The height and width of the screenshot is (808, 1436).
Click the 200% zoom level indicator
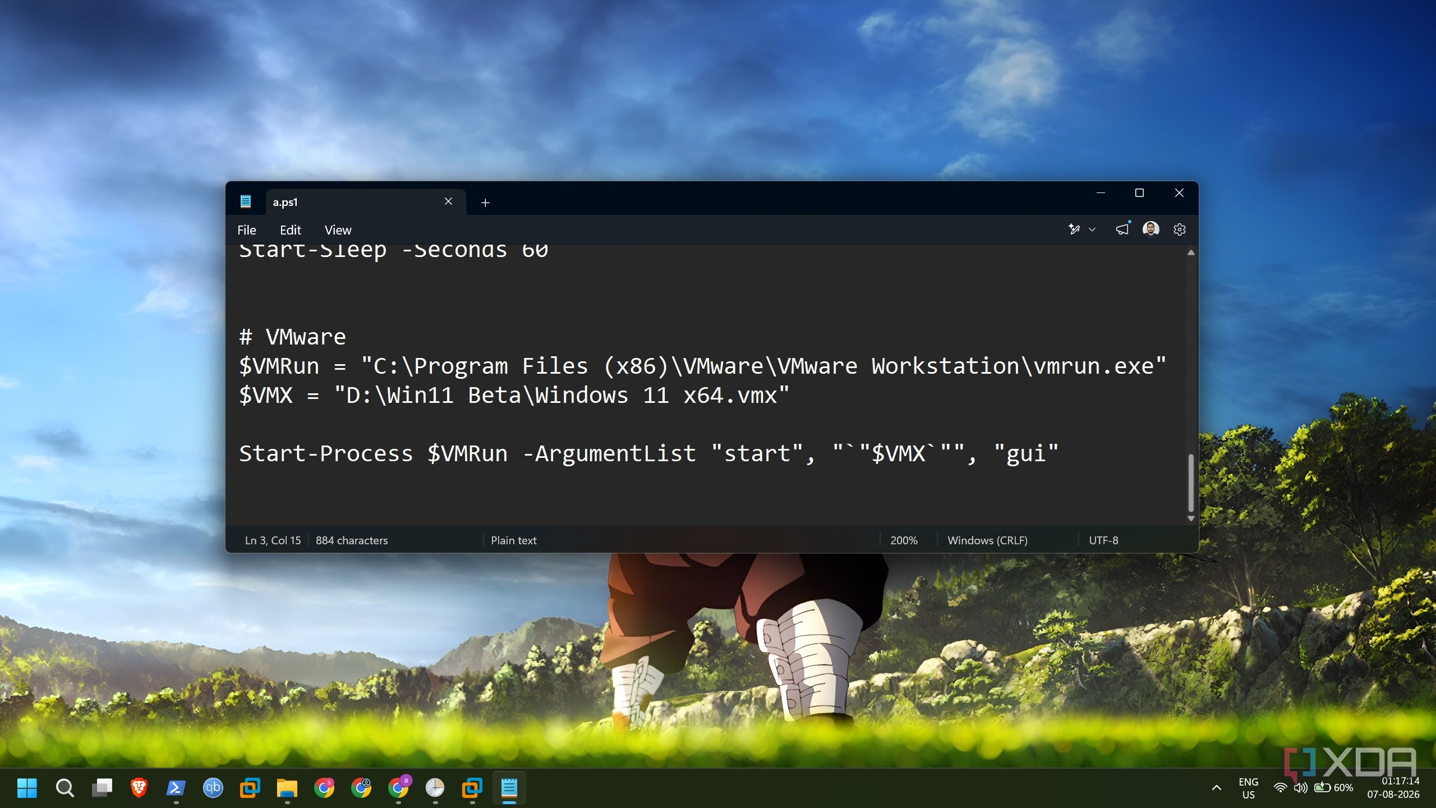pos(904,540)
